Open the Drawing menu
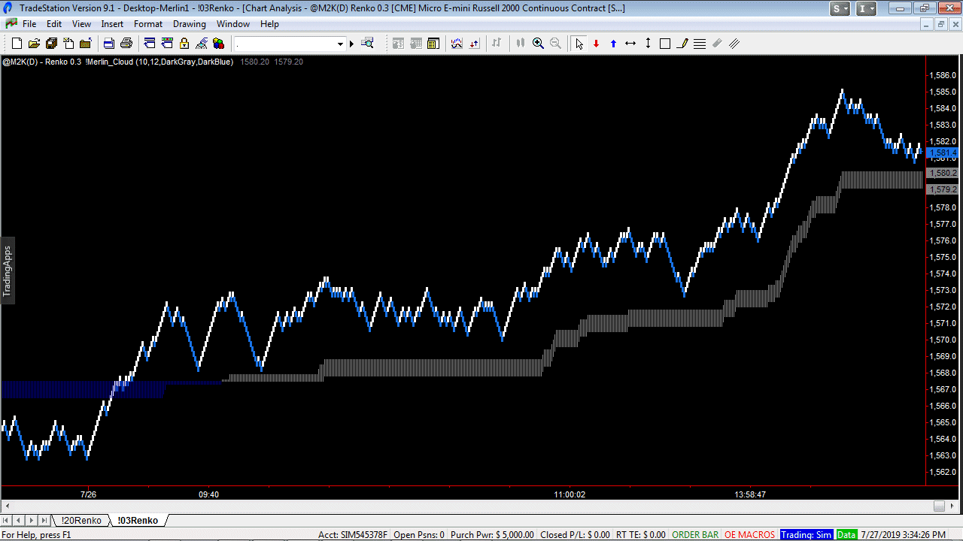963x541 pixels. pyautogui.click(x=190, y=24)
